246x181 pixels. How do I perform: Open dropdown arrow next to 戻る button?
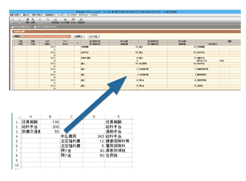16,21
